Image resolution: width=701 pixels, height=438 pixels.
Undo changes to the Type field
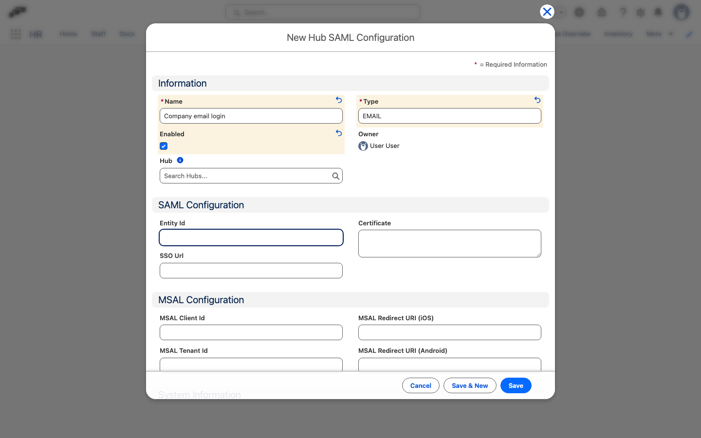coord(537,100)
